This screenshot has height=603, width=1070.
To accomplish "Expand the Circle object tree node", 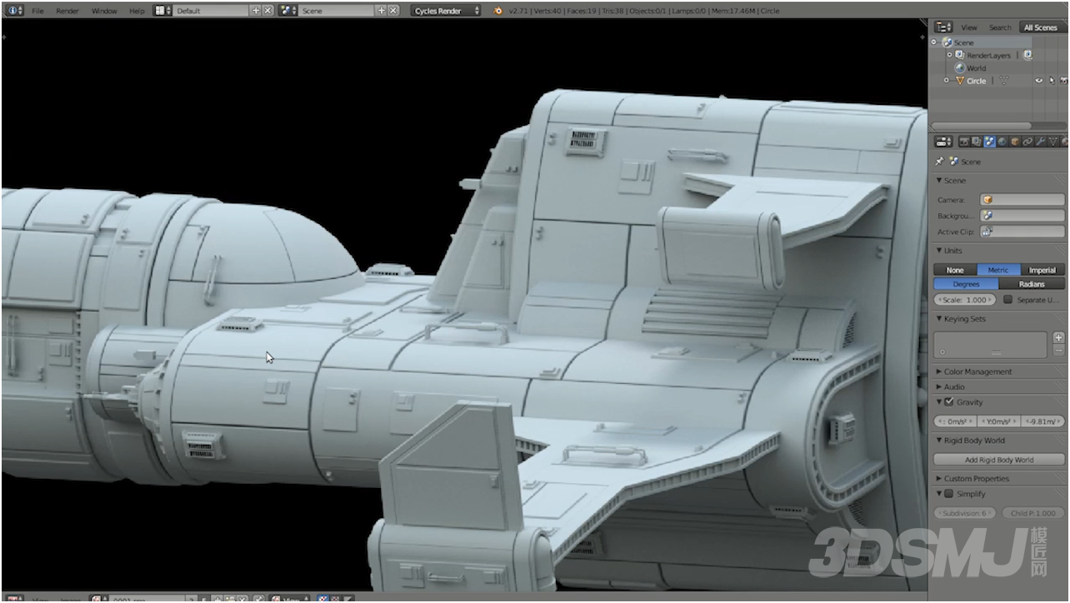I will (x=947, y=81).
